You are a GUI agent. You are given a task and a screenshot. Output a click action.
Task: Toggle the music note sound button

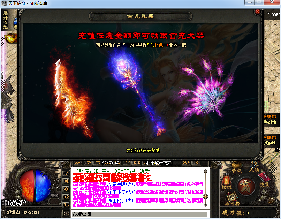click(271, 201)
